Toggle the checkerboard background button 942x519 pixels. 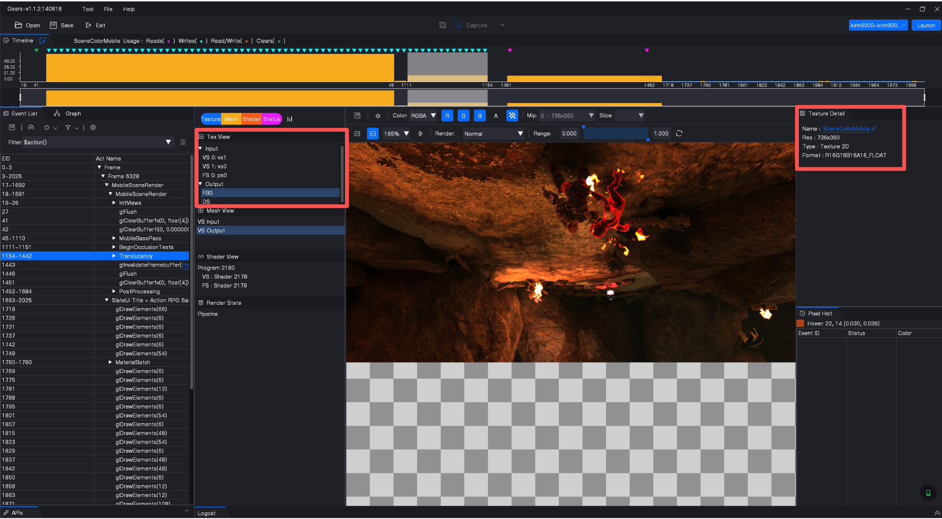click(512, 115)
